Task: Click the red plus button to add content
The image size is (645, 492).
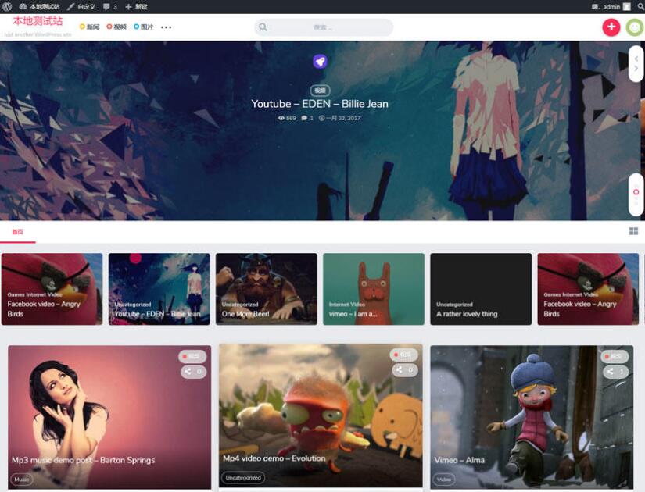Action: (611, 27)
